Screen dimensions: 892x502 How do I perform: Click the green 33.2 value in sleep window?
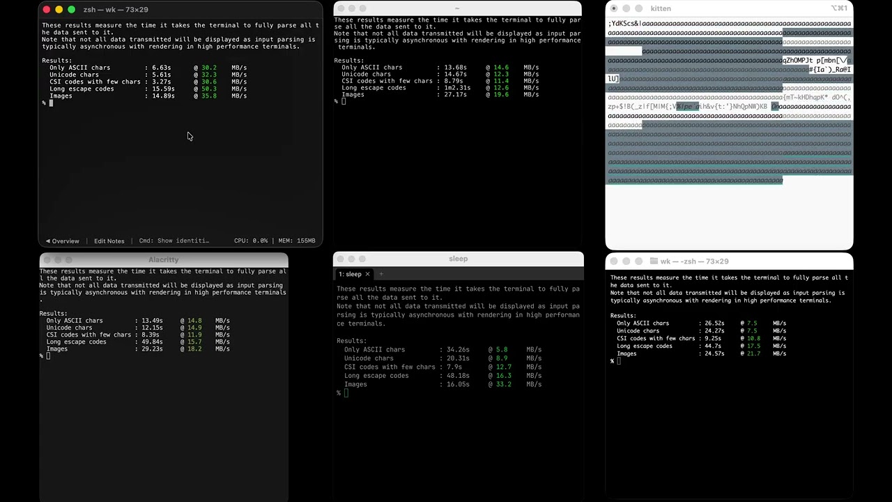click(x=504, y=385)
